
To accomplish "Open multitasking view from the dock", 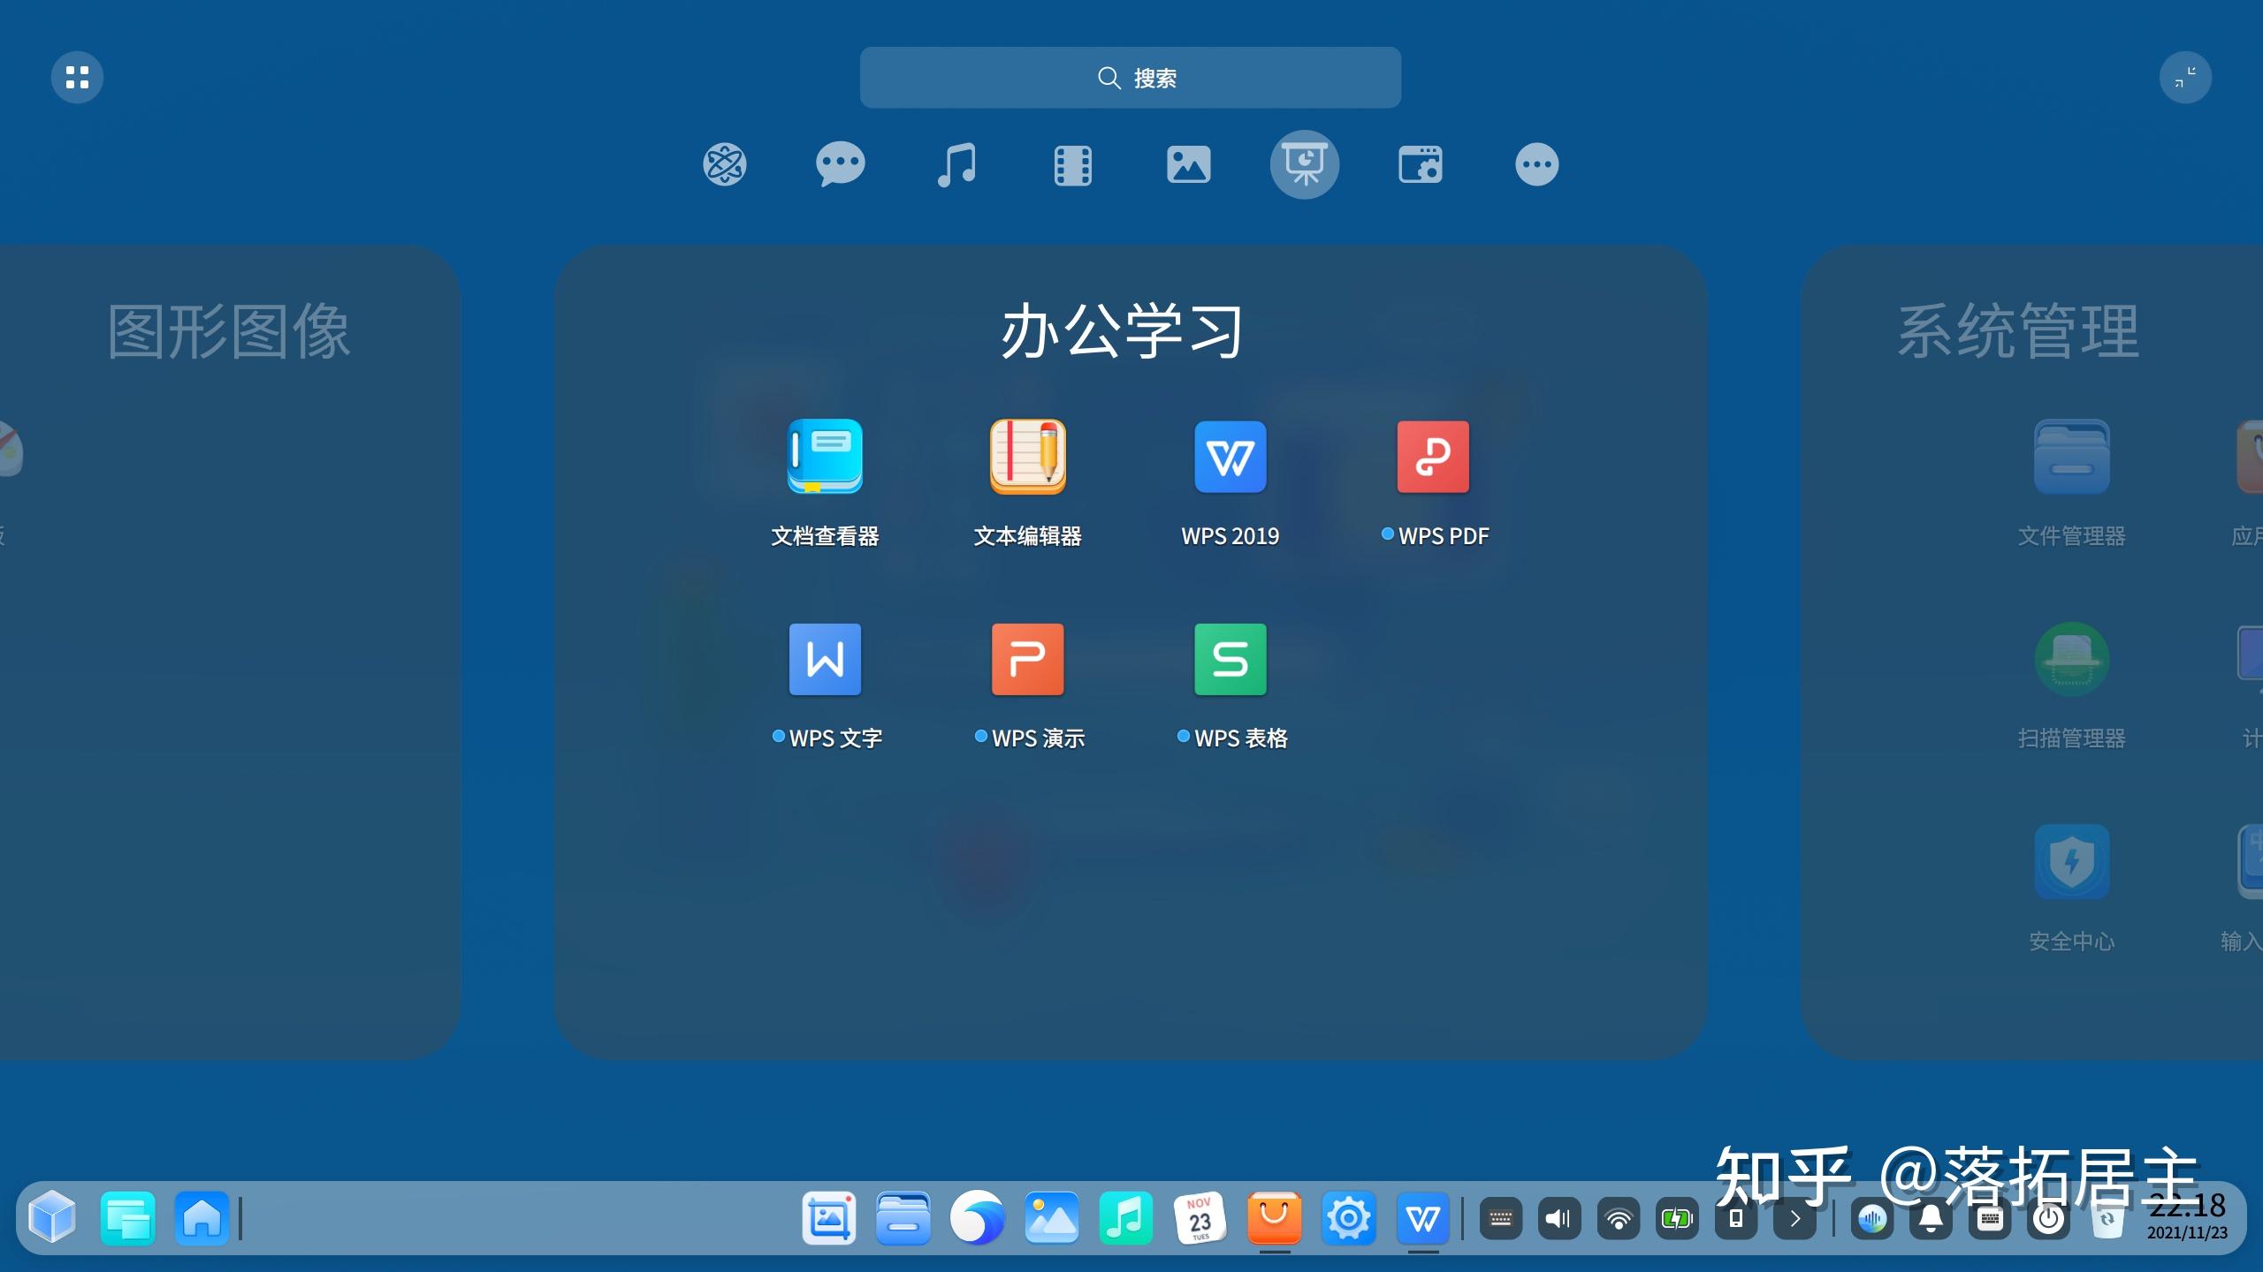I will [128, 1218].
